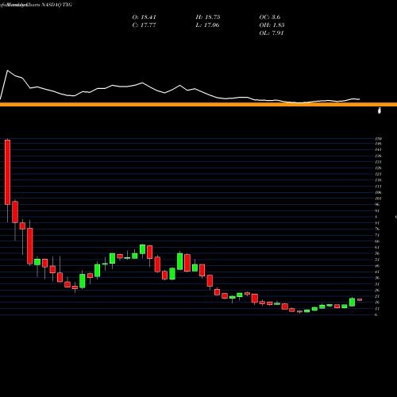Click the 101 price axis label
Image resolution: width=397 pixels, height=397 pixels.
point(378,198)
